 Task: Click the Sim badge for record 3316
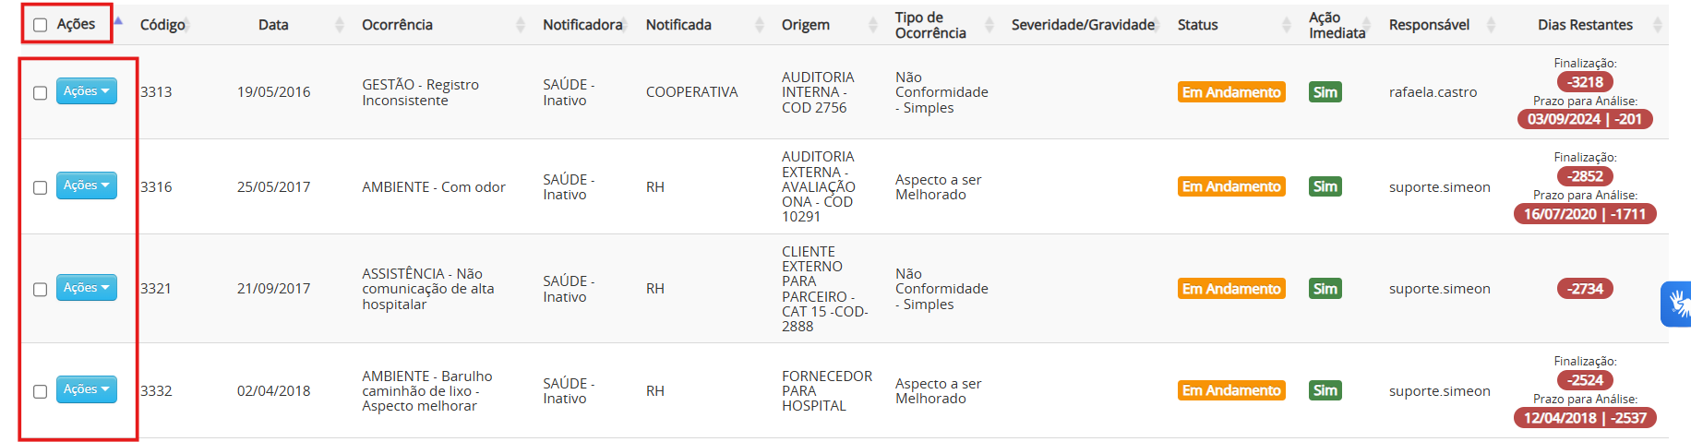coord(1325,186)
